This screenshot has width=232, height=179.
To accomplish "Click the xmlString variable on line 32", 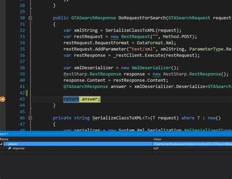I will (x=86, y=30).
